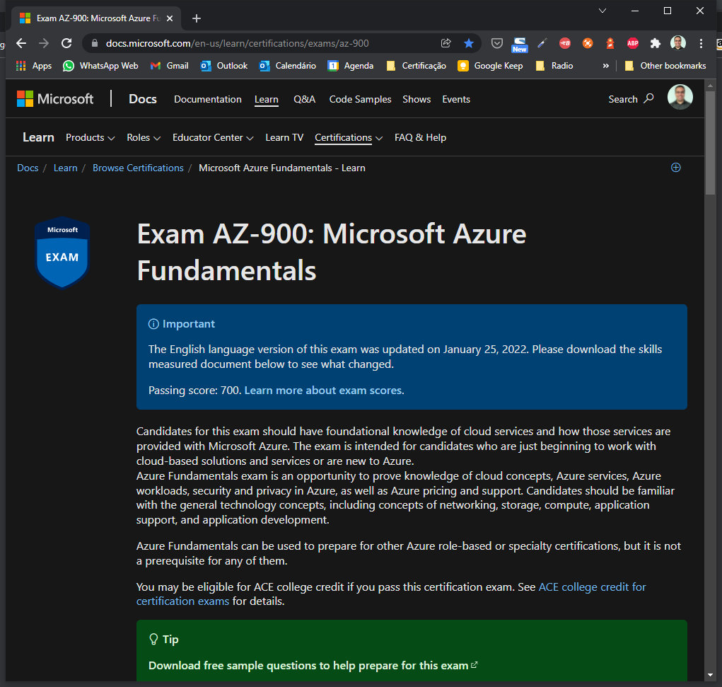Open a new browser tab
Screen dimensions: 722x687
point(197,18)
